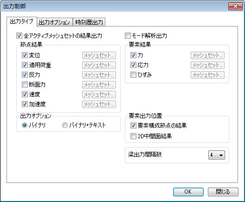This screenshot has width=245, height=202.
Task: Switch to the 出力オプション tab
Action: 54,22
